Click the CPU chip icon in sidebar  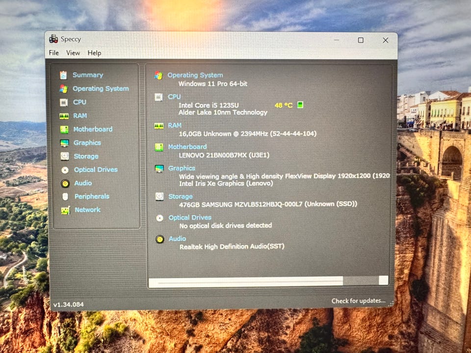click(64, 102)
